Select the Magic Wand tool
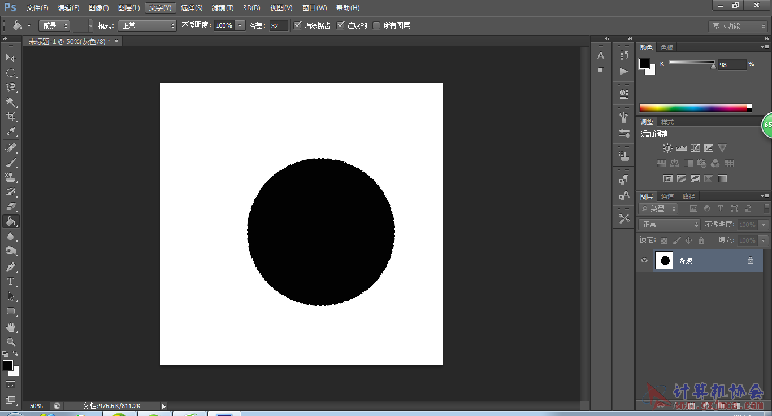The height and width of the screenshot is (416, 772). coord(11,102)
